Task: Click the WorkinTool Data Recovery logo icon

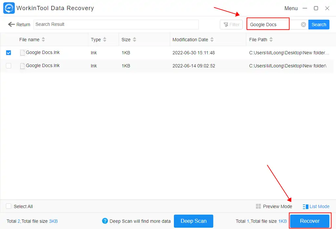Action: (9, 8)
